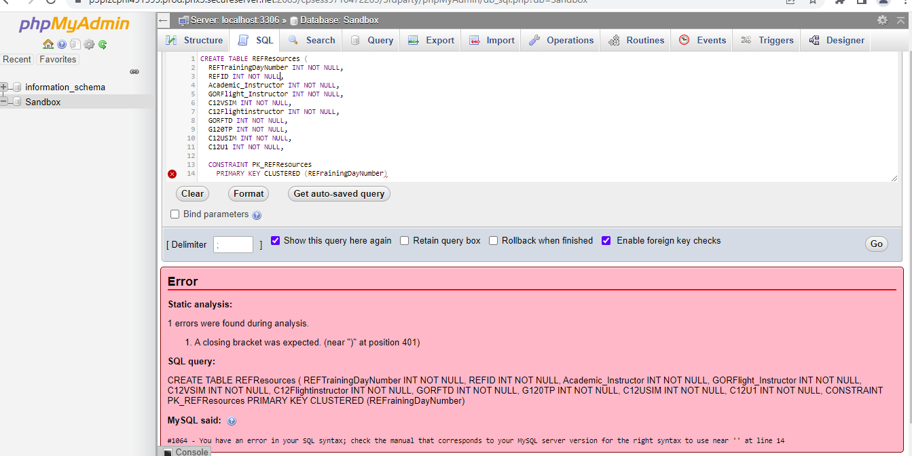Go to phpMyAdmin home via house icon
Image resolution: width=912 pixels, height=456 pixels.
tap(48, 44)
